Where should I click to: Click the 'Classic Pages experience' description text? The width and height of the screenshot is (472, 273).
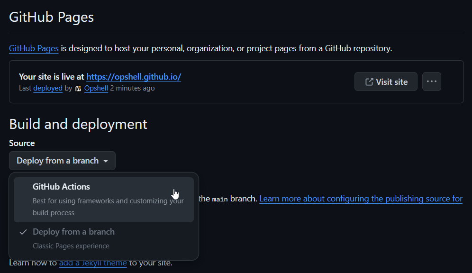pyautogui.click(x=71, y=246)
